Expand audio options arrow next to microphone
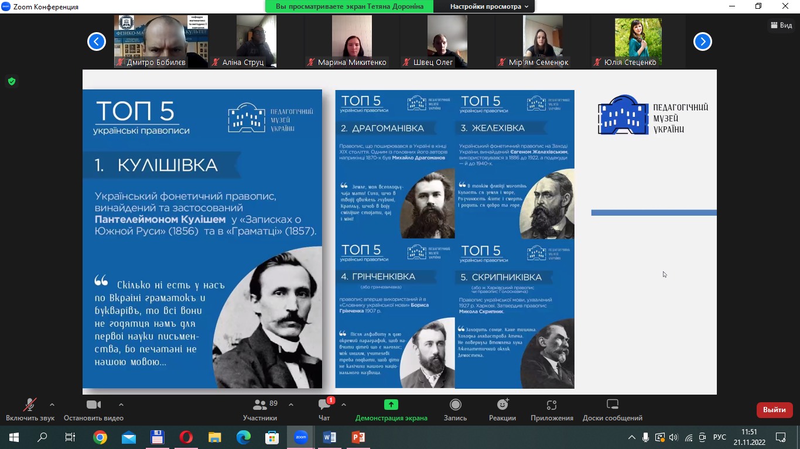The height and width of the screenshot is (449, 800). [52, 405]
